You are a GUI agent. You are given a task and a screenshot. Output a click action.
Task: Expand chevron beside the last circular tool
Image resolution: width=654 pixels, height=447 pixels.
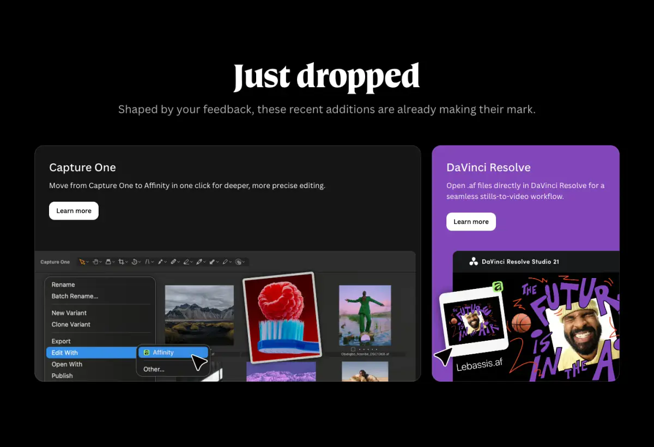tap(244, 262)
